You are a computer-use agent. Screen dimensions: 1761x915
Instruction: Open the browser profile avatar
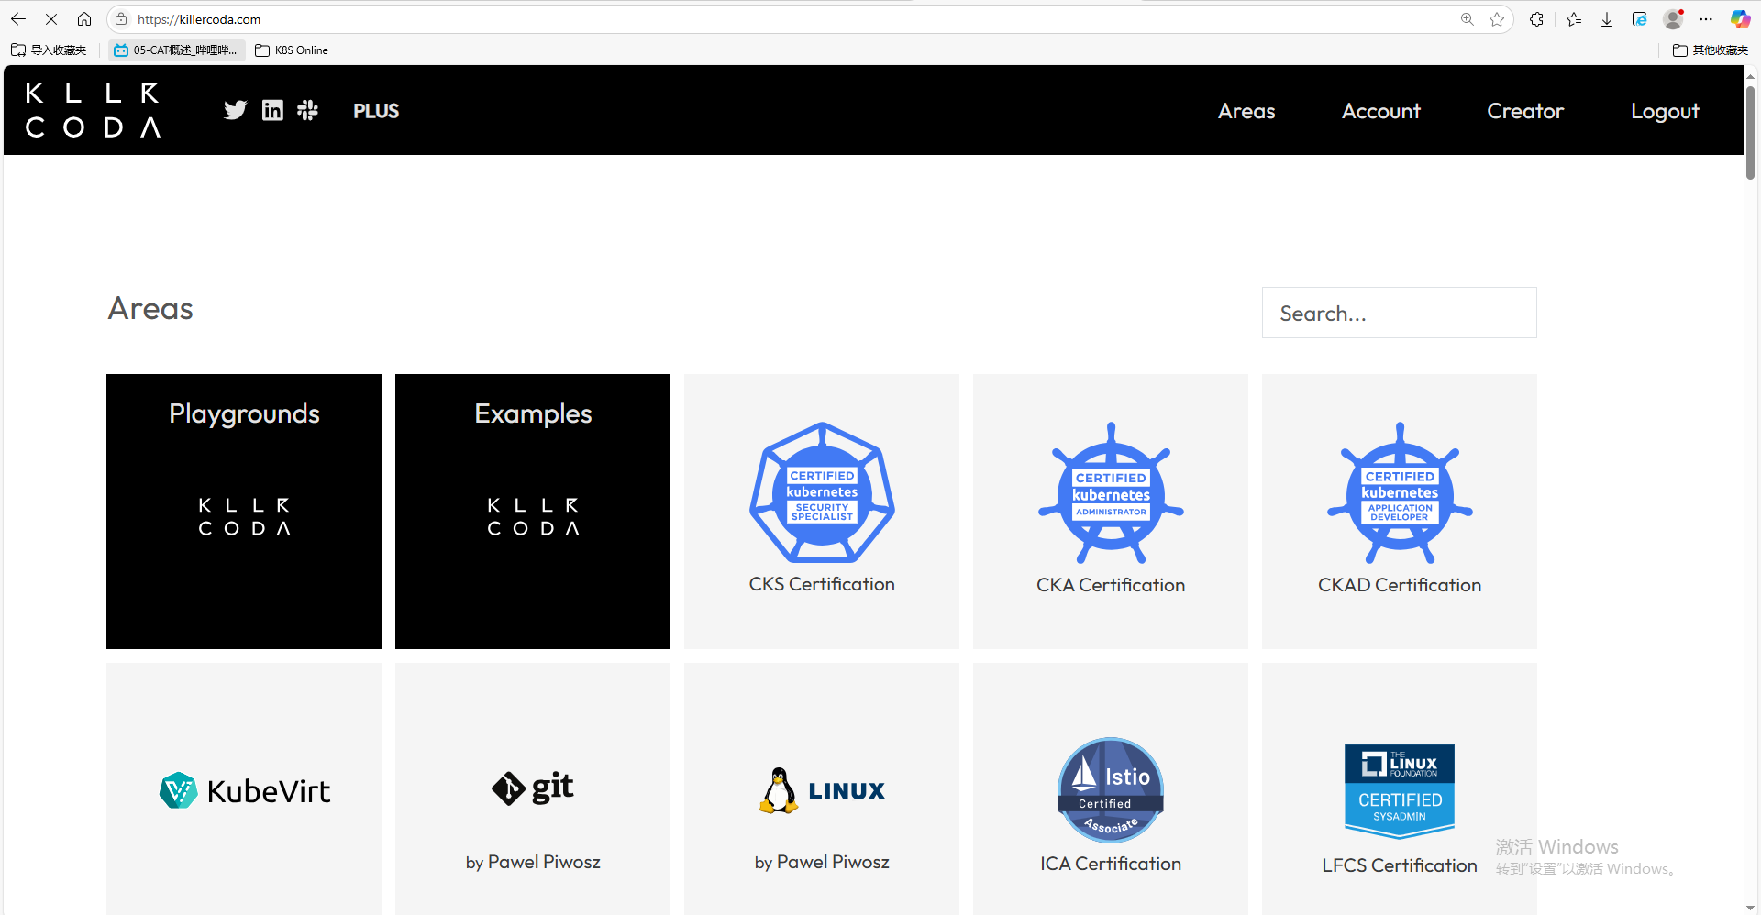tap(1673, 19)
